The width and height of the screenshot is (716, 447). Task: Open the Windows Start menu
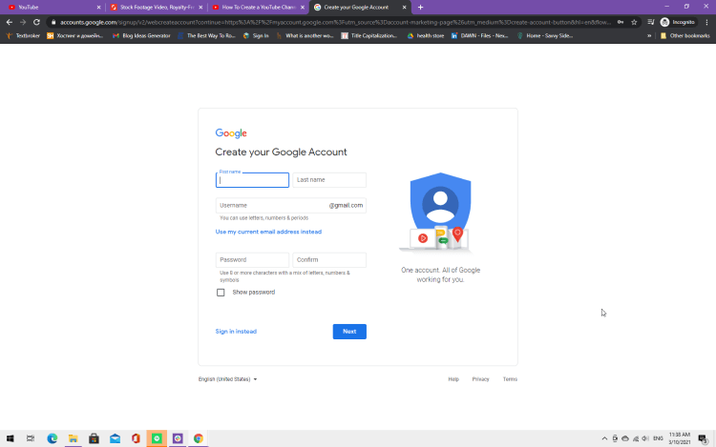tap(11, 438)
